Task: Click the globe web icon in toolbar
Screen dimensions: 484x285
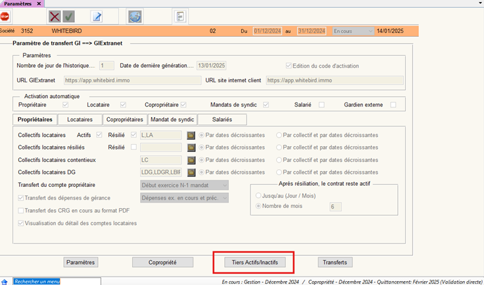Action: (135, 17)
